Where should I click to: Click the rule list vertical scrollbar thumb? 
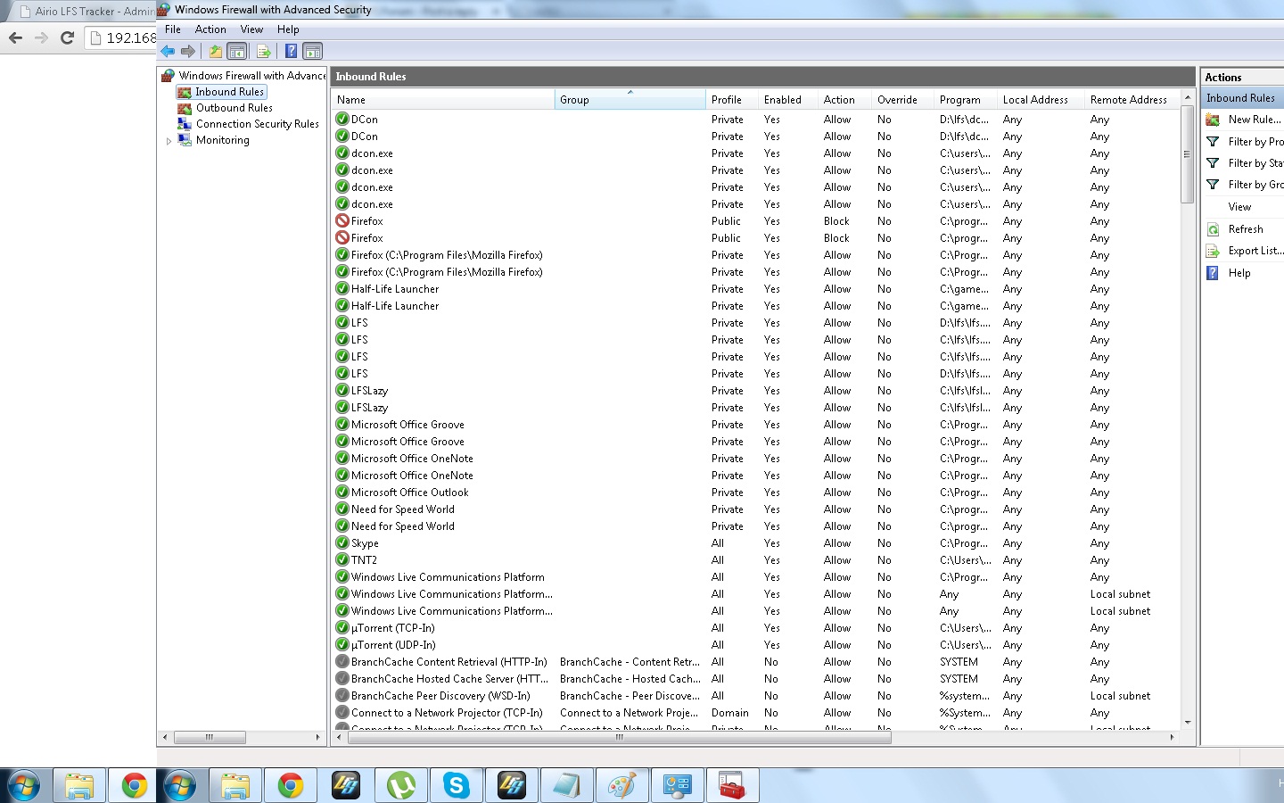pos(1187,154)
